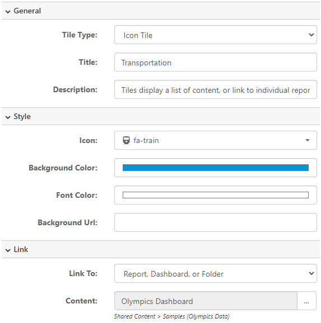Click the Description text field

pyautogui.click(x=216, y=89)
